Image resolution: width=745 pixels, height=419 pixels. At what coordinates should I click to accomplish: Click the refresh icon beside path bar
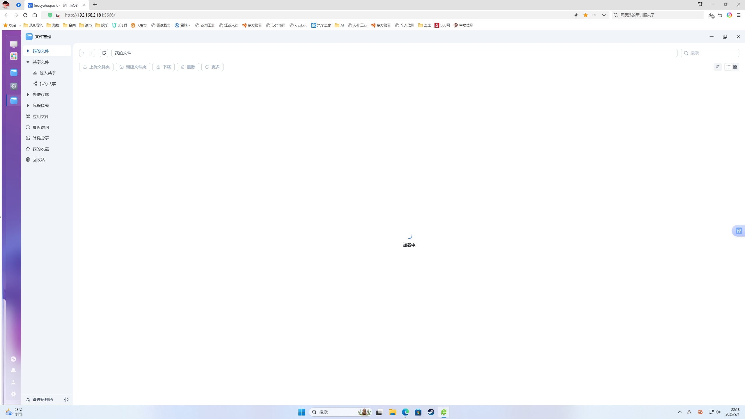coord(104,53)
